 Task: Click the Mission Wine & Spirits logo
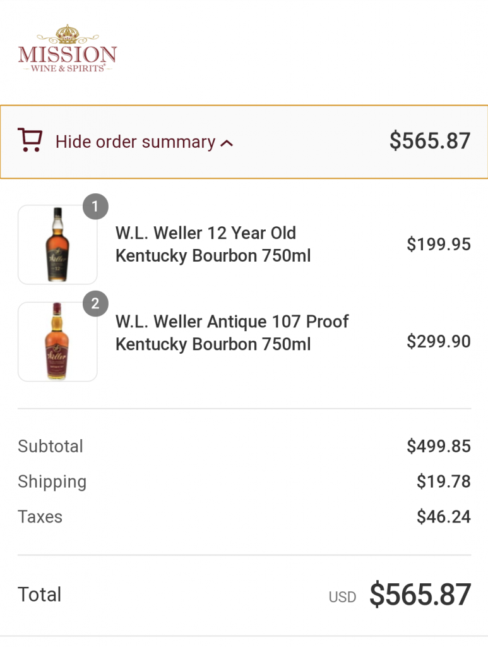pos(68,49)
